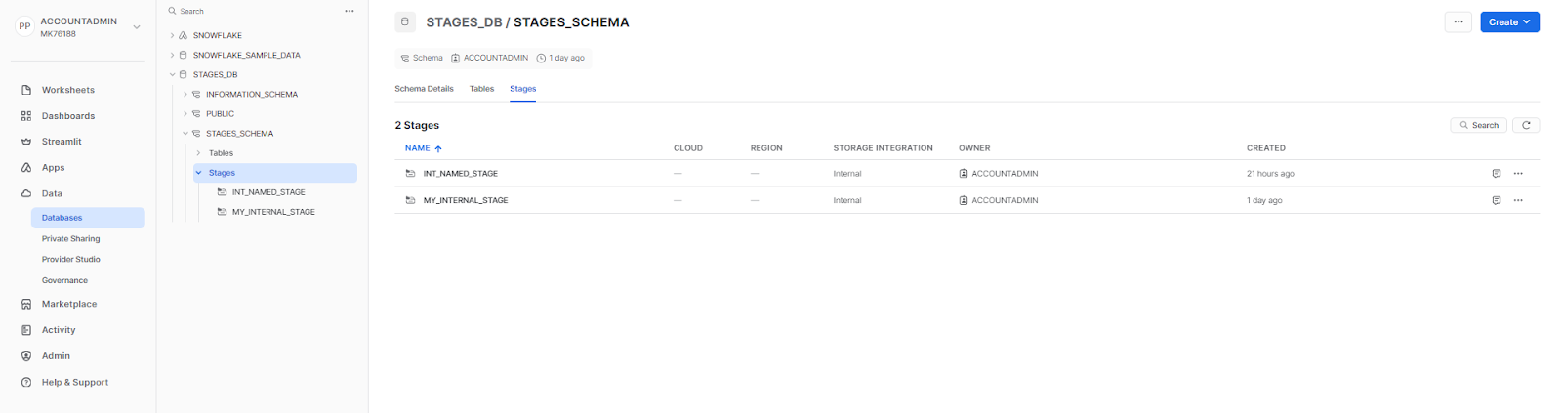This screenshot has height=413, width=1562.
Task: Click the refresh icon beside Search button
Action: coord(1525,125)
